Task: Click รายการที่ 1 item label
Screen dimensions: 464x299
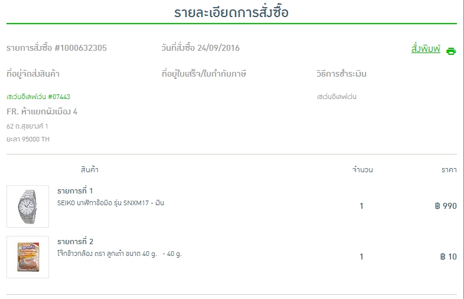Action: pos(75,191)
